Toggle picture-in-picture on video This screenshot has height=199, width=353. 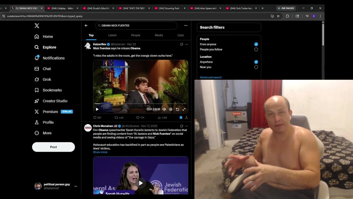tap(177, 109)
